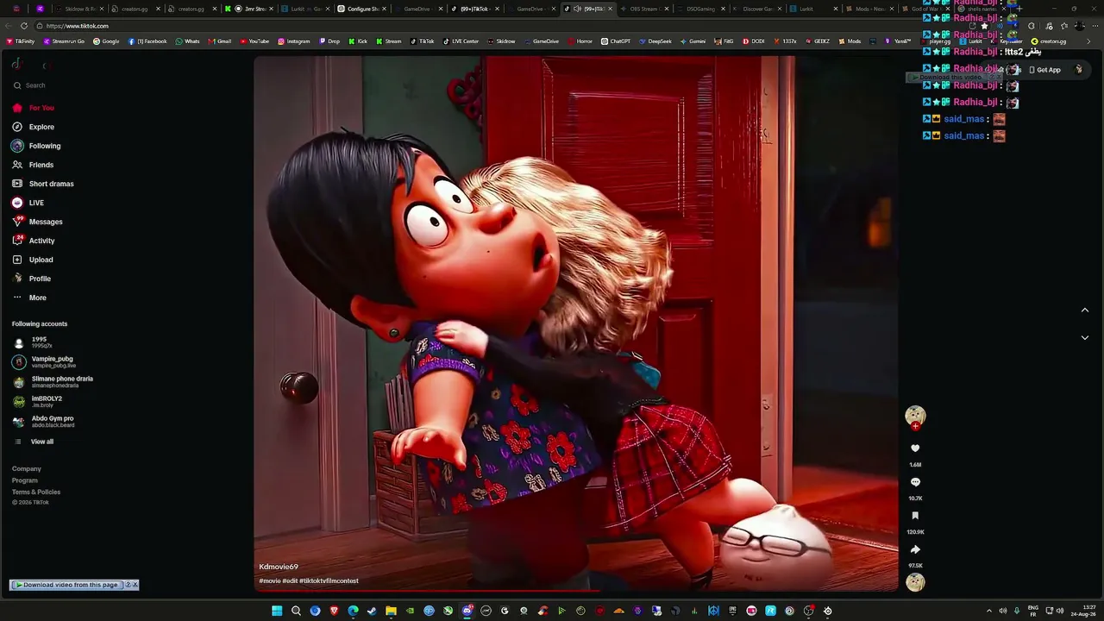Open Slimane phone draria account
The image size is (1104, 621).
pos(53,382)
